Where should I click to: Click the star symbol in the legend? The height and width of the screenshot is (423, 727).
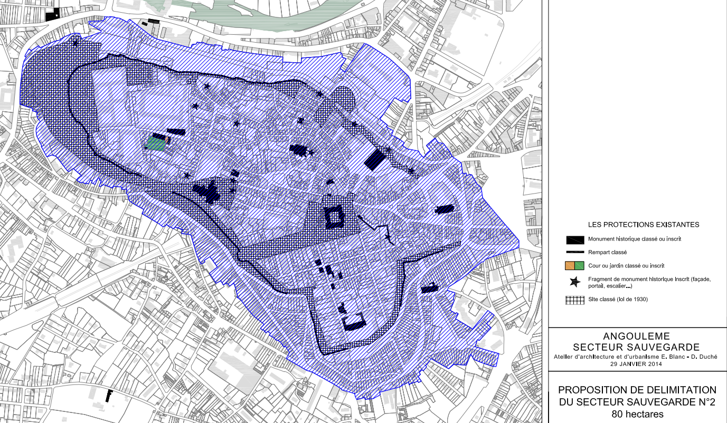[x=574, y=283]
